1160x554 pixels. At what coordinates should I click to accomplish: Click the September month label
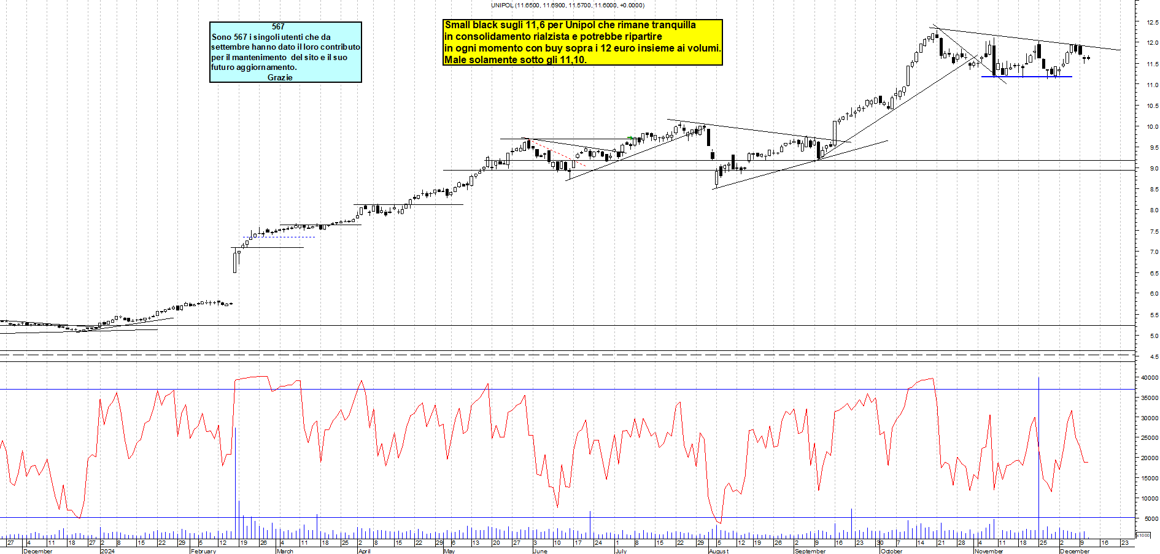point(810,551)
